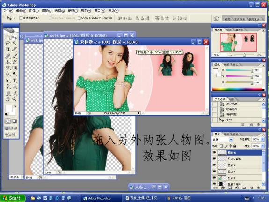Open the 文件 menu
Screen dimensions: 269x202
8,11
